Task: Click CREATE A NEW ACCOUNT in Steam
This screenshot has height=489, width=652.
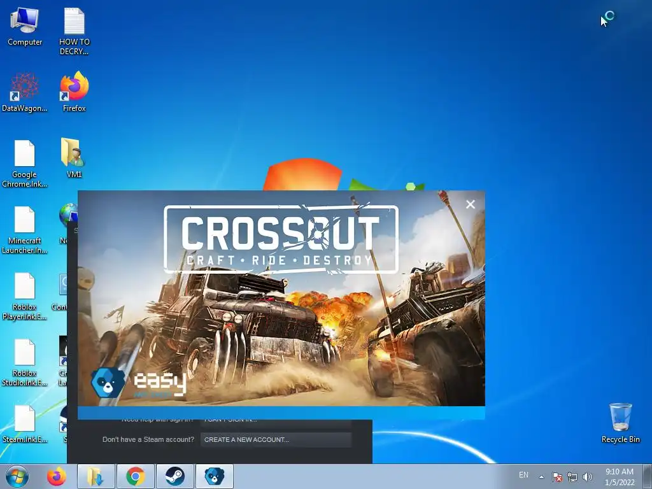Action: 276,439
